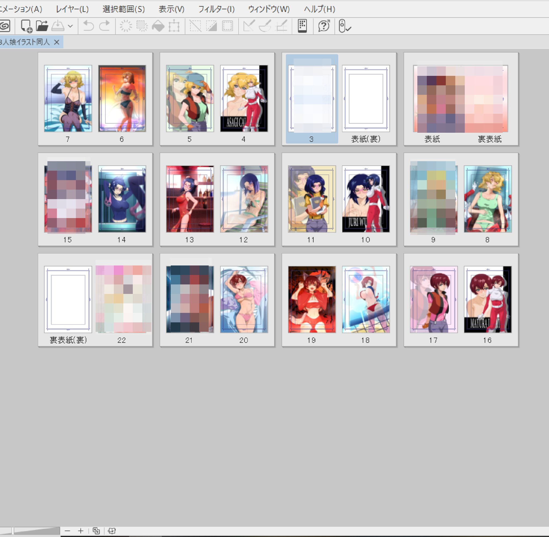Click the touch gesture settings icon
The width and height of the screenshot is (549, 537).
pyautogui.click(x=344, y=26)
